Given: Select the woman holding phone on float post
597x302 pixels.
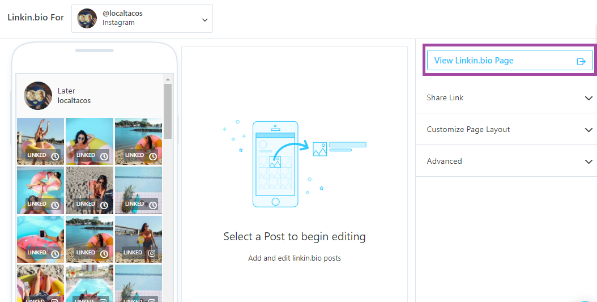Looking at the screenshot, I should pyautogui.click(x=40, y=239).
